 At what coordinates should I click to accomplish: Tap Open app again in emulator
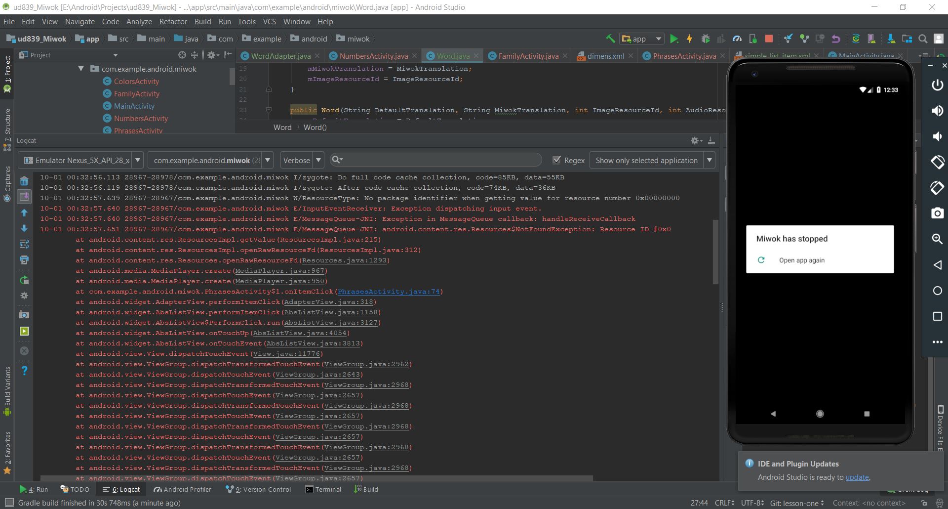[802, 260]
